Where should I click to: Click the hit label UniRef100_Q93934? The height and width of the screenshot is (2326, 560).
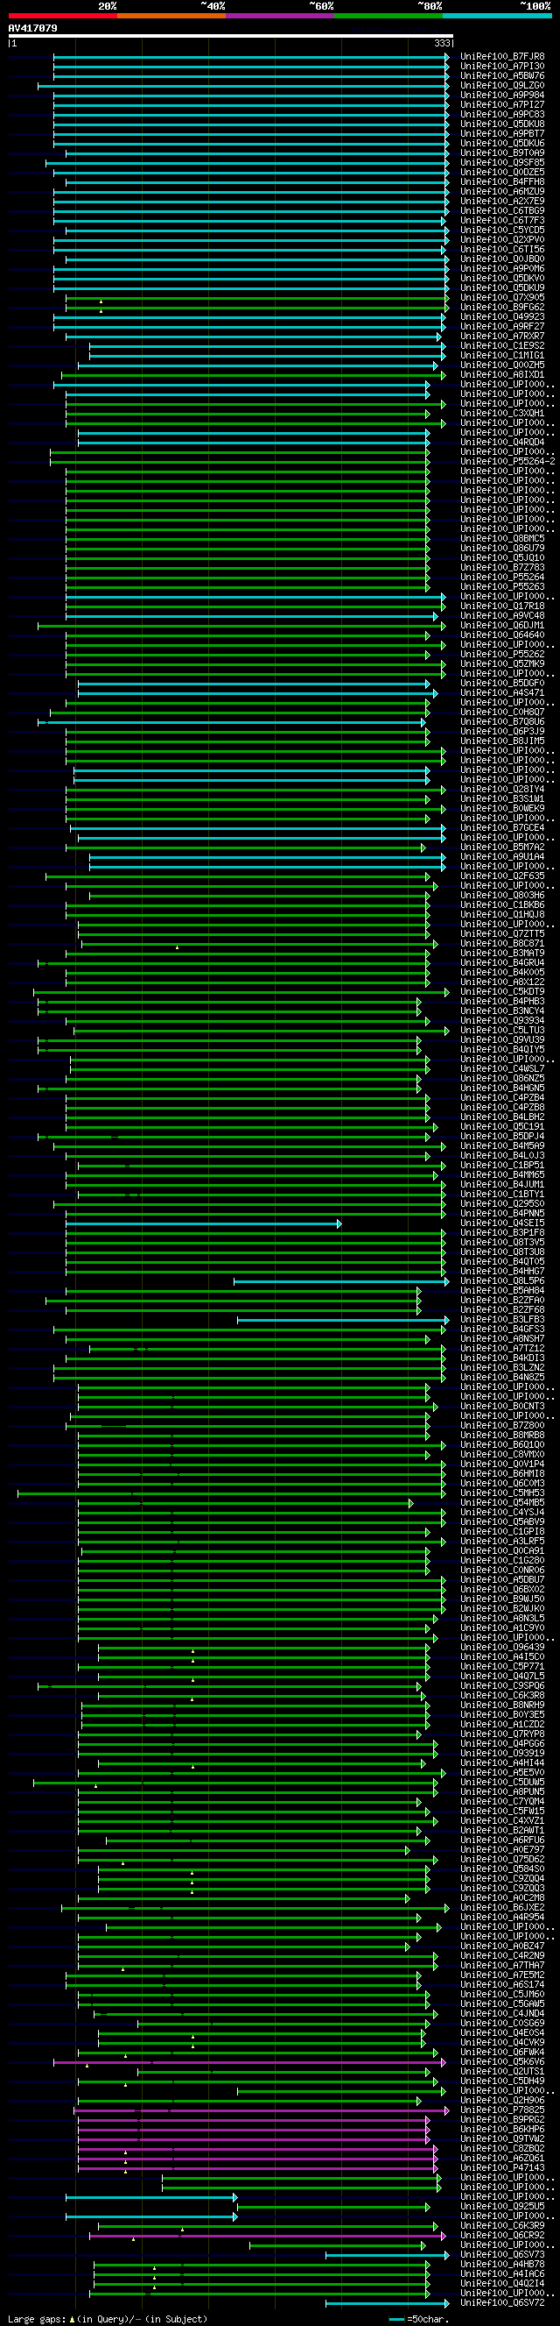pyautogui.click(x=502, y=1020)
